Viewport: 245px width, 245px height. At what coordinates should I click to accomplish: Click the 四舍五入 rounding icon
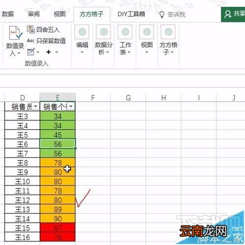[31, 29]
